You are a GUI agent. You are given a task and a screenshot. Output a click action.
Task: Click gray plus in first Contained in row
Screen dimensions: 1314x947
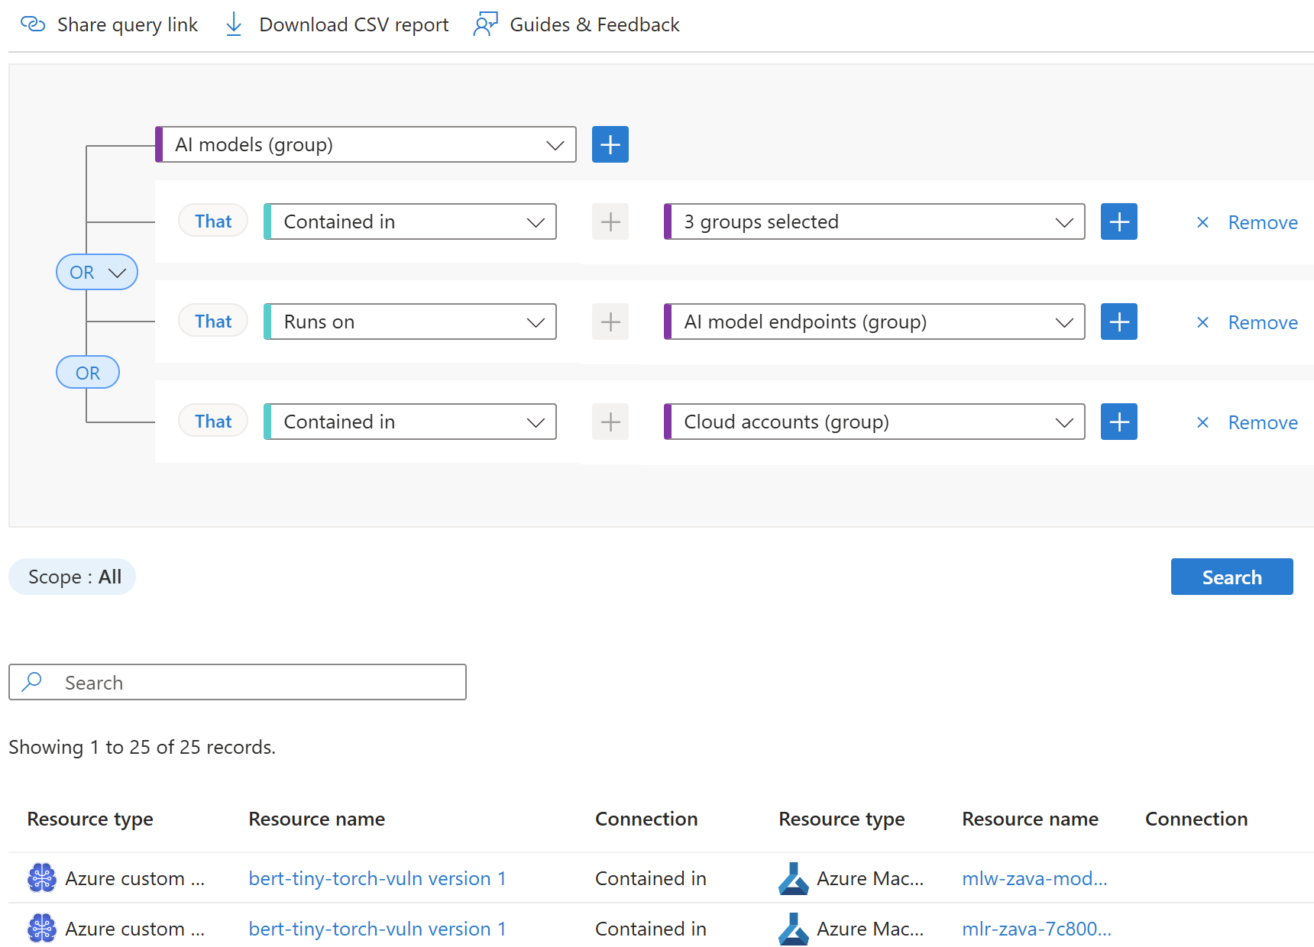point(610,221)
